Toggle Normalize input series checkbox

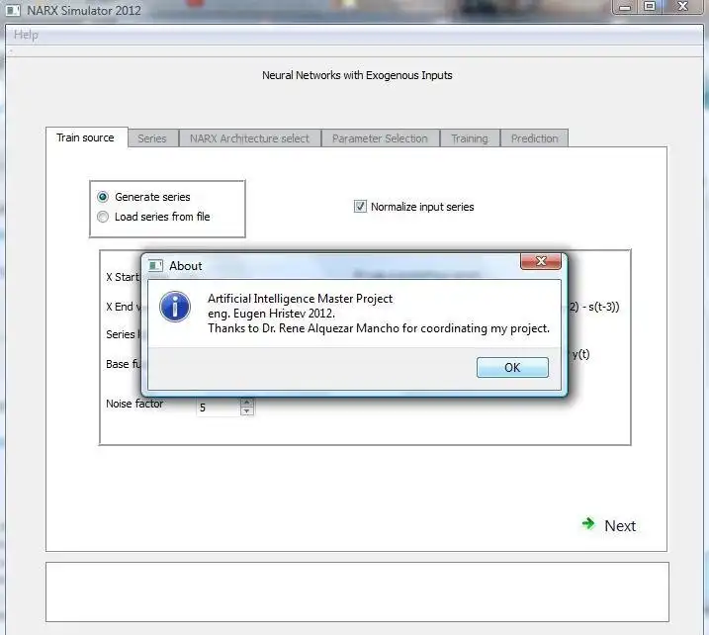click(x=360, y=207)
